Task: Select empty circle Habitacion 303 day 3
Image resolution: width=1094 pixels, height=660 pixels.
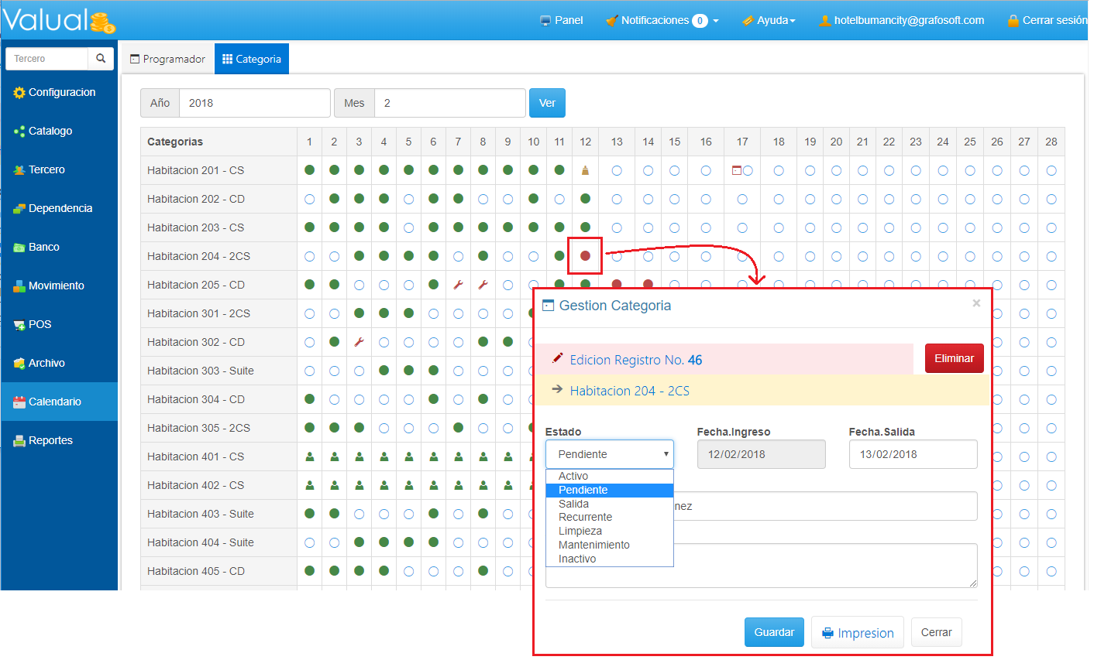Action: (359, 371)
